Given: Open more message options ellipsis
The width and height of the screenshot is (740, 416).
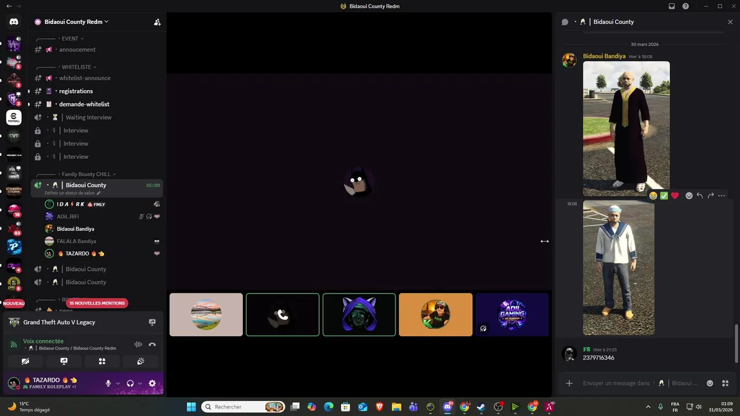Looking at the screenshot, I should (721, 196).
